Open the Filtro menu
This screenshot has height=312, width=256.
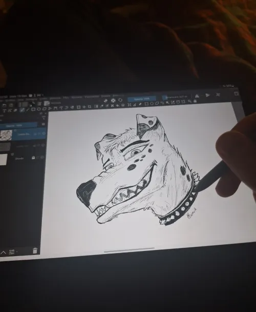coord(66,98)
